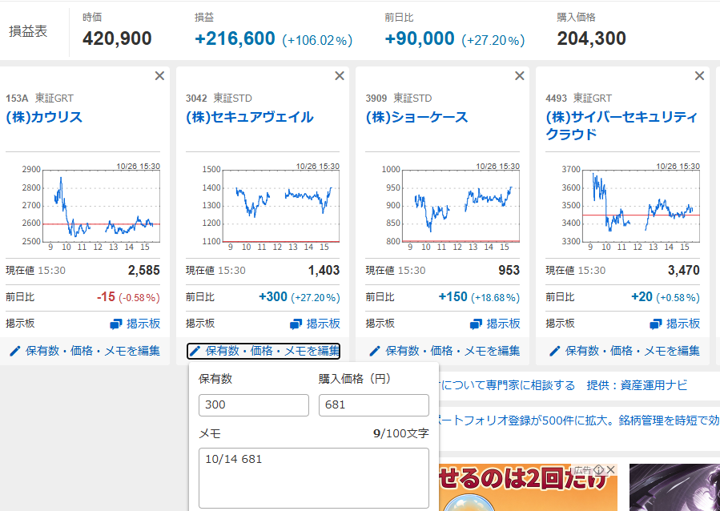Open the ポートフォリオ登録が500件に拡大 notice link

[579, 420]
